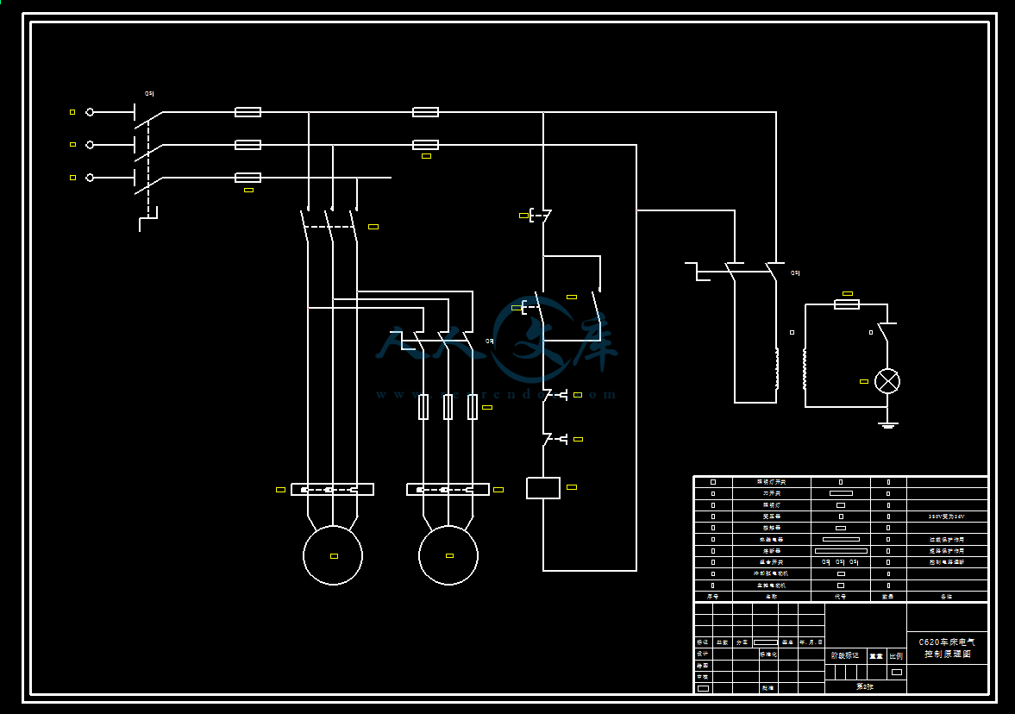The width and height of the screenshot is (1015, 714).
Task: Select the 备注 header in parts table
Action: 946,596
